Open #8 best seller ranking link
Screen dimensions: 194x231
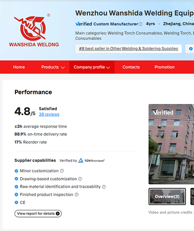tap(128, 49)
